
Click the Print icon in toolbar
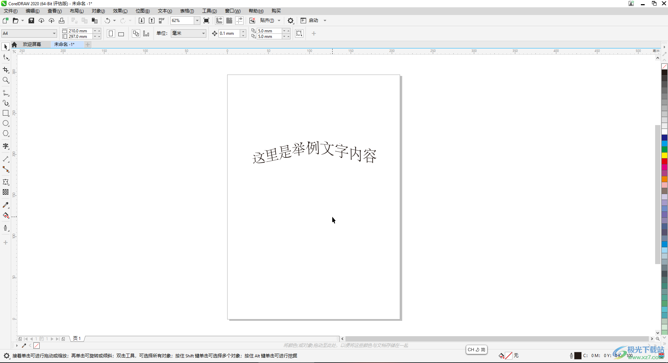coord(62,21)
